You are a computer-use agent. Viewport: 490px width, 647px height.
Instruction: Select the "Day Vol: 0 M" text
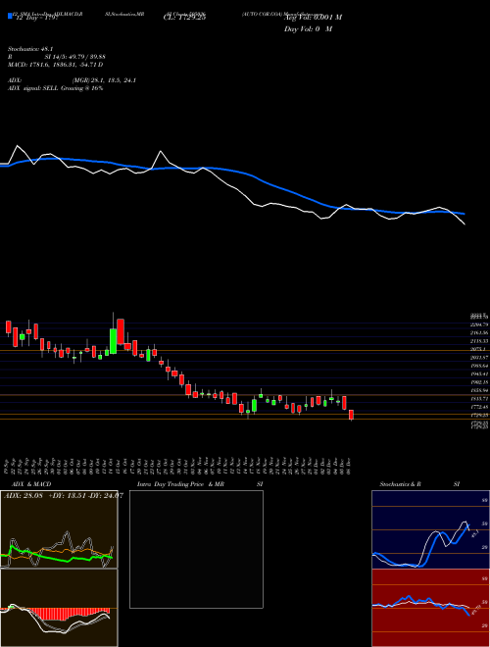308,29
